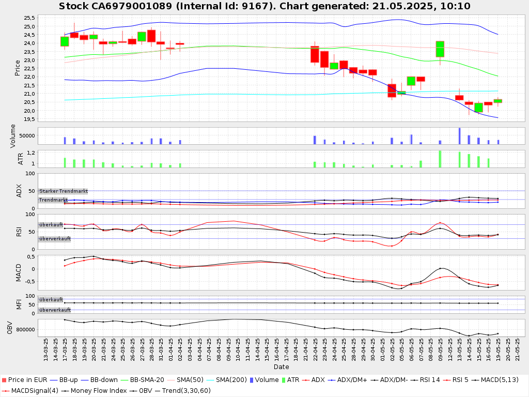This screenshot has width=529, height=397.
Task: Click the 02-04-25 date tick label
Action: 180,350
